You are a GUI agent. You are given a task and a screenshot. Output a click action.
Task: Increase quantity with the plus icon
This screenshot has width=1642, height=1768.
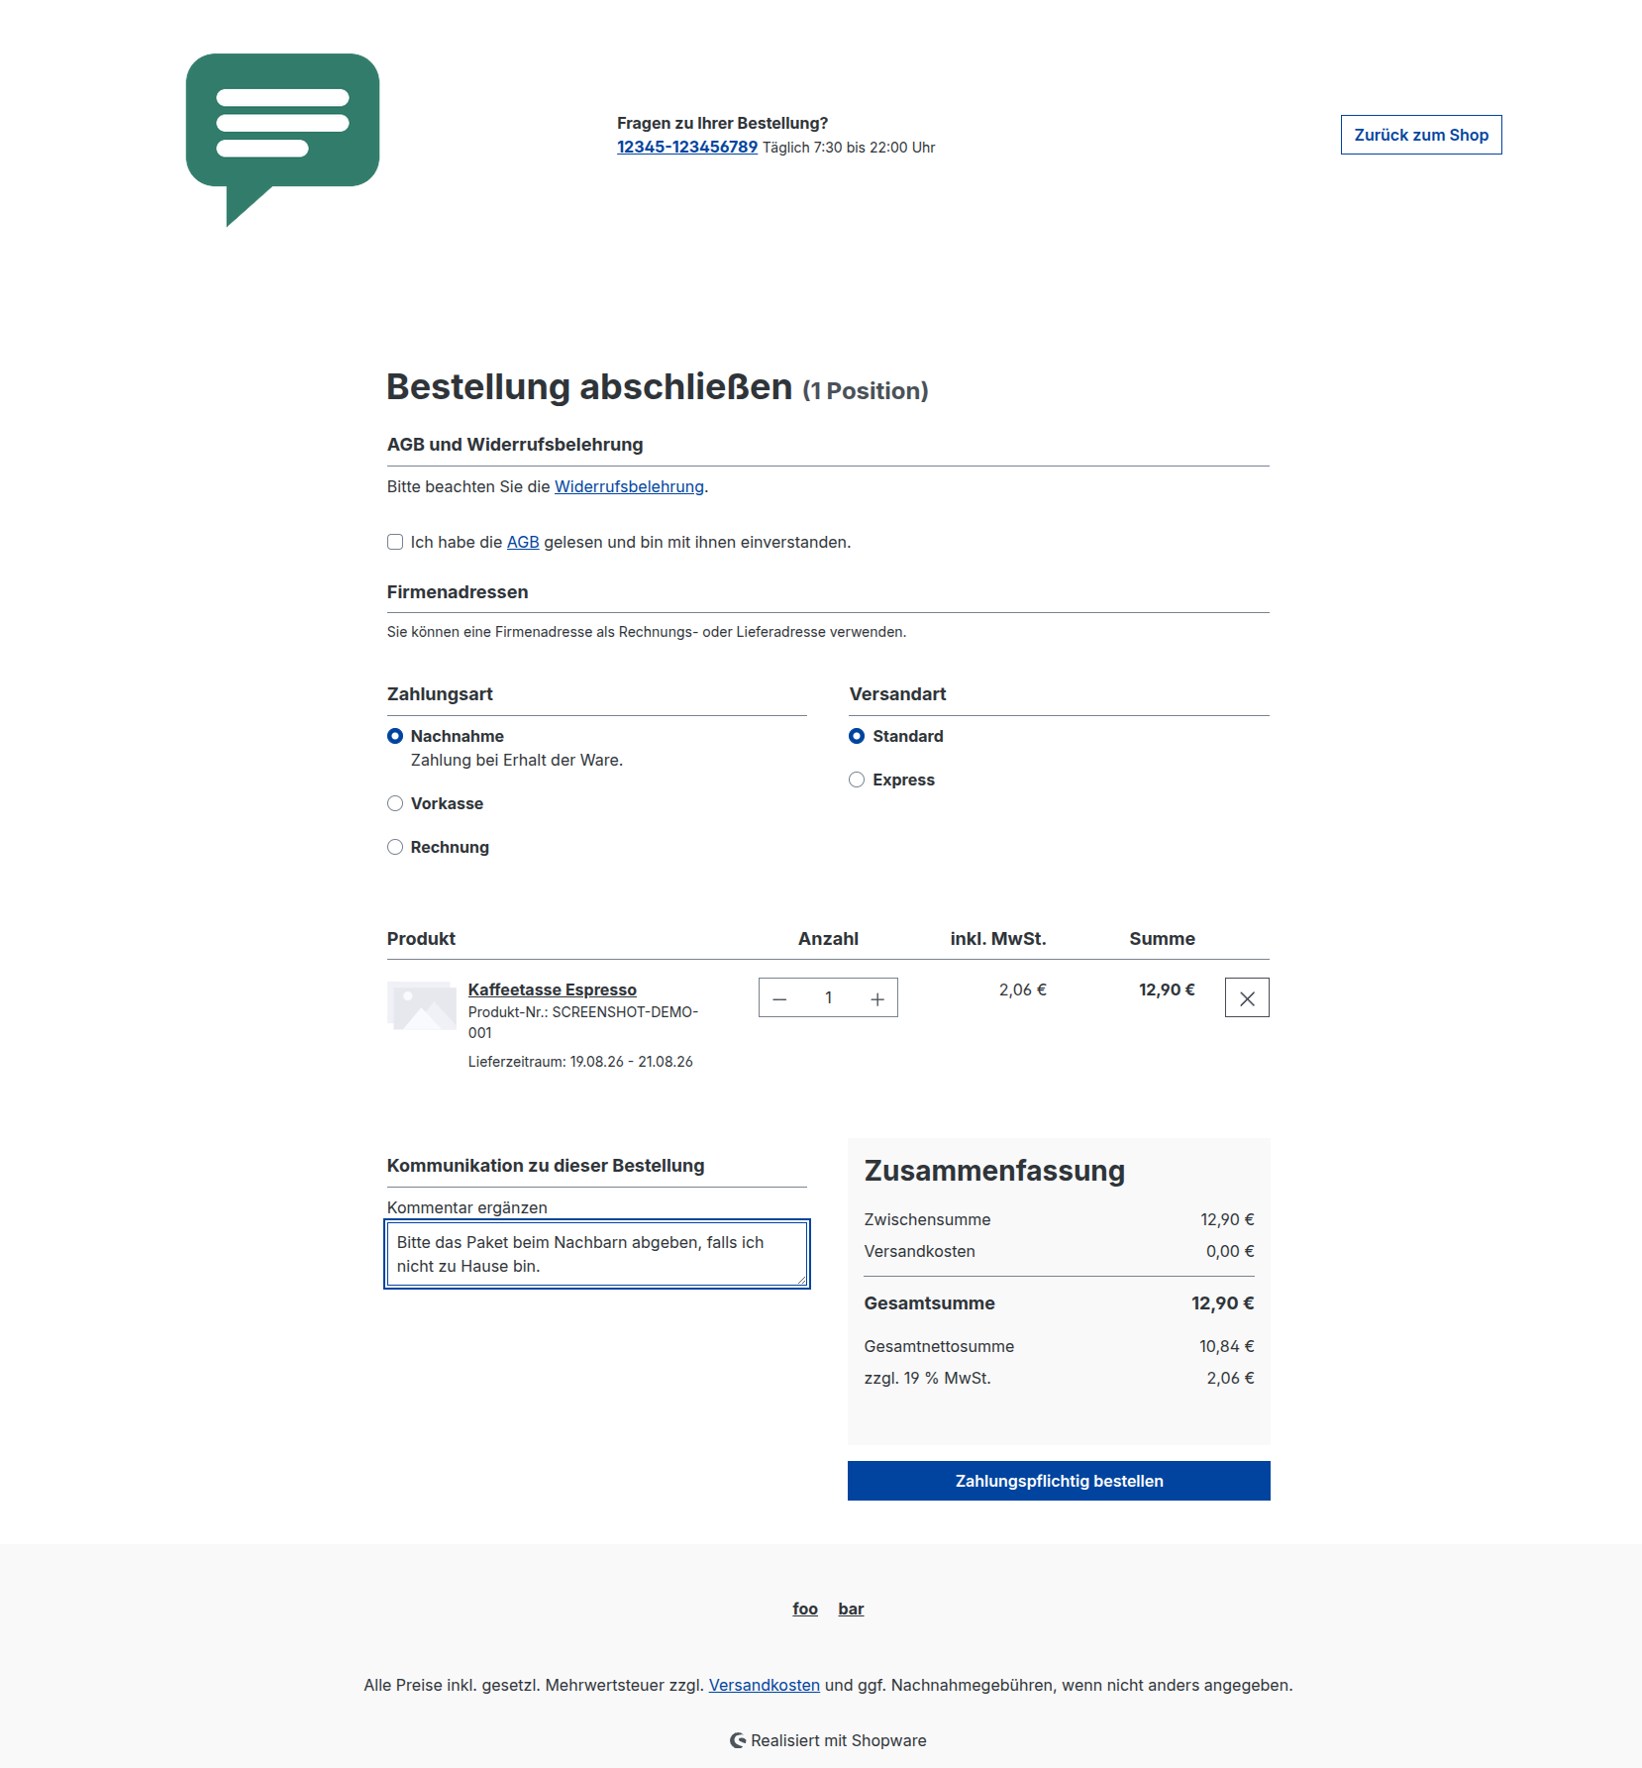[877, 998]
